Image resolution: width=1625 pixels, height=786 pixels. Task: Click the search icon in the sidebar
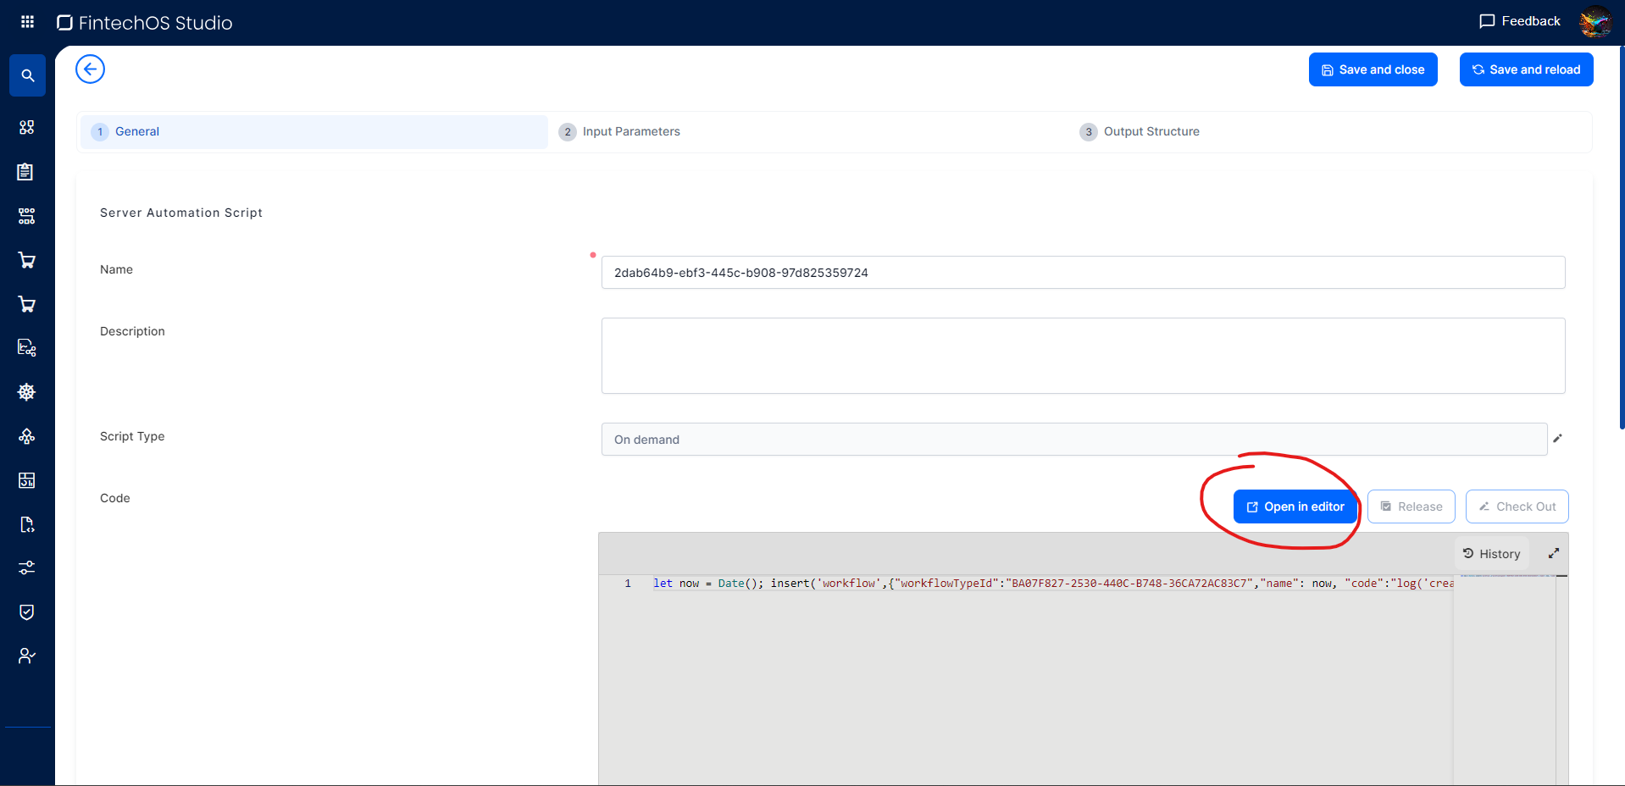27,75
